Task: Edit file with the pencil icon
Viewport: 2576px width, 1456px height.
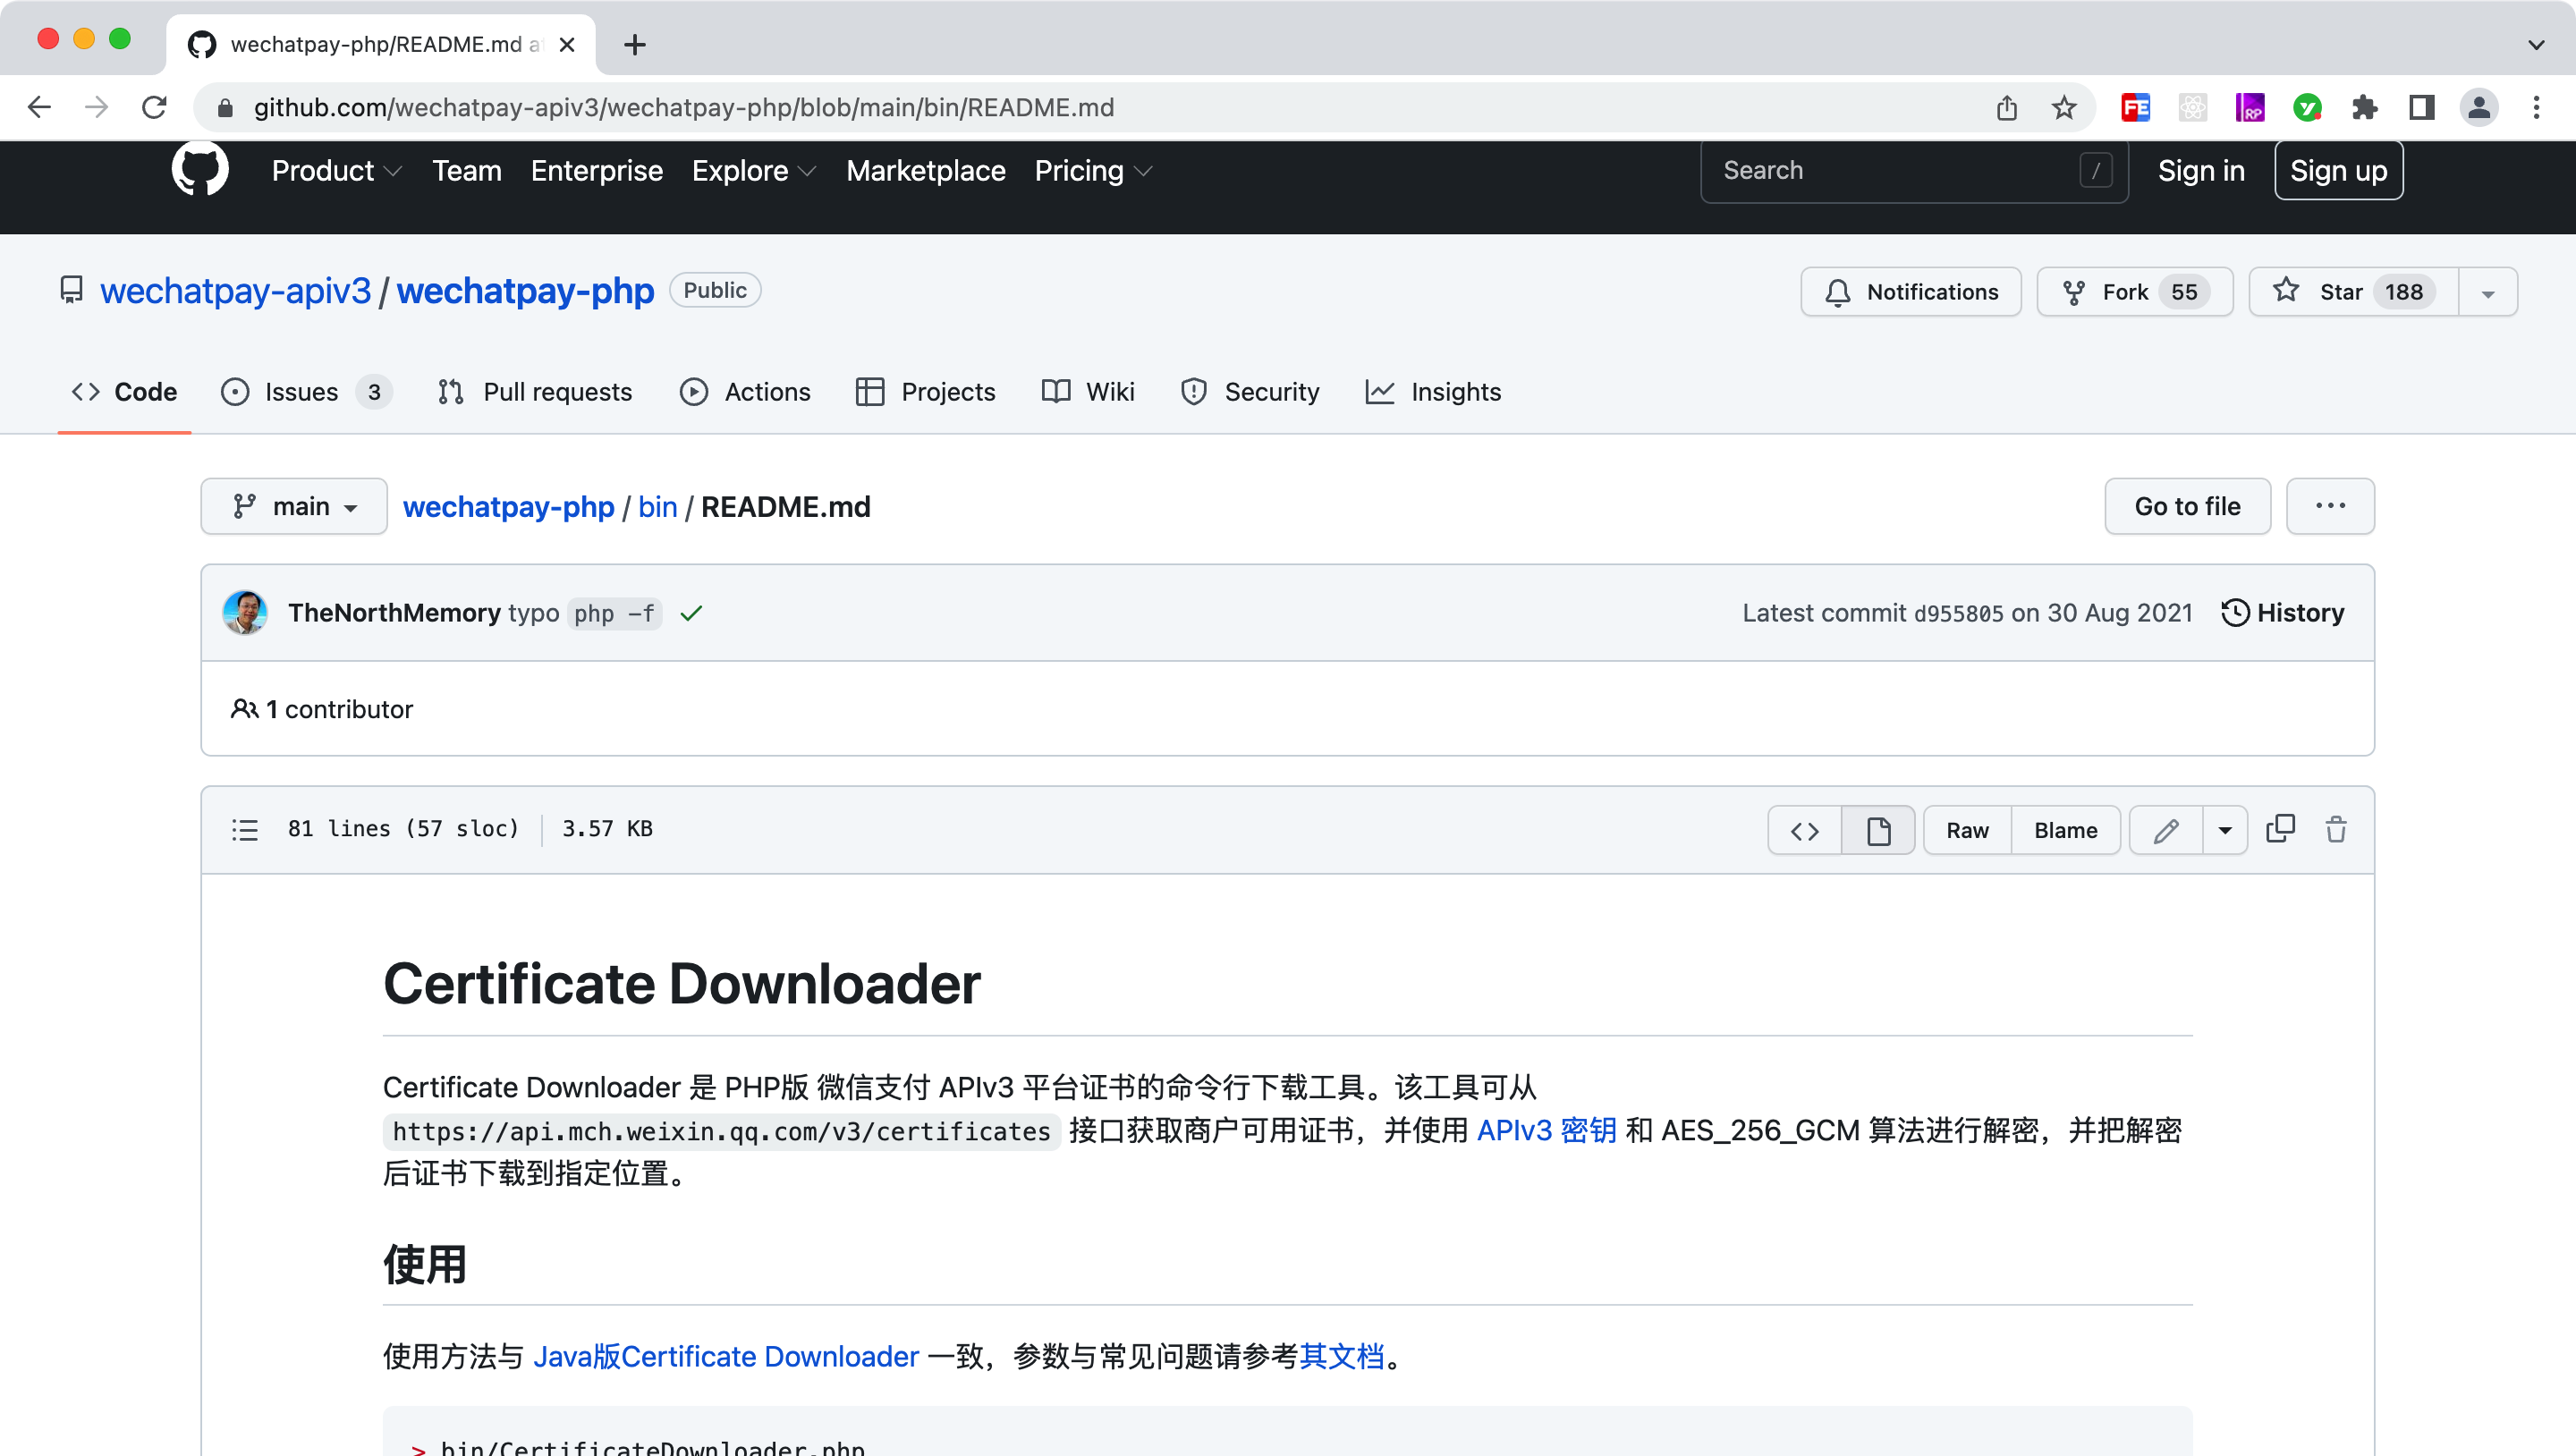Action: click(2165, 830)
